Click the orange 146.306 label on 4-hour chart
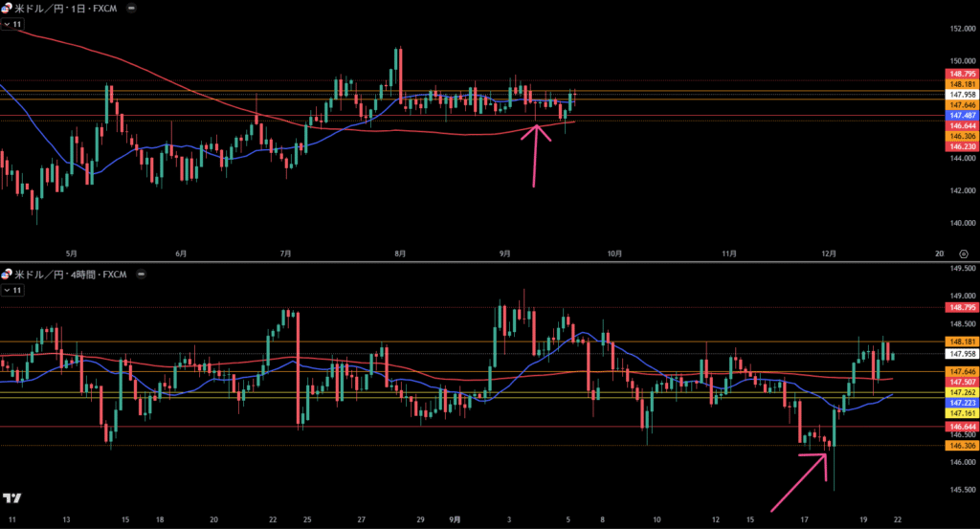 pyautogui.click(x=961, y=446)
